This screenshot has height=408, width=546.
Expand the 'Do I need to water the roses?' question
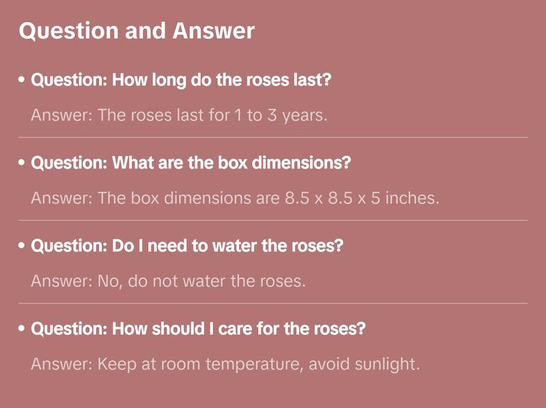187,246
